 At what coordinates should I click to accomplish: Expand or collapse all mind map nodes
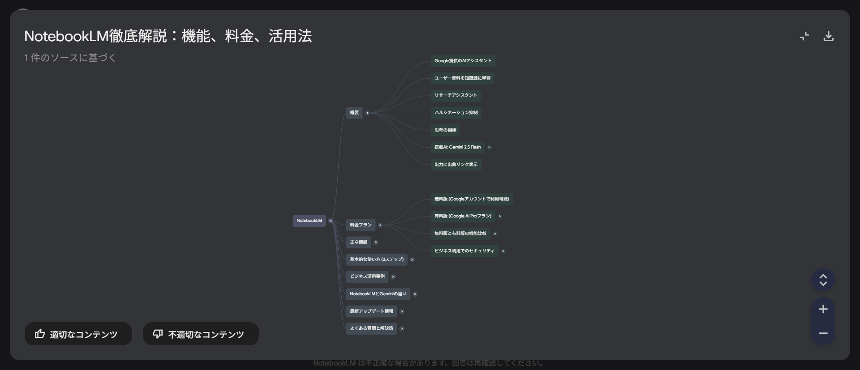point(823,280)
